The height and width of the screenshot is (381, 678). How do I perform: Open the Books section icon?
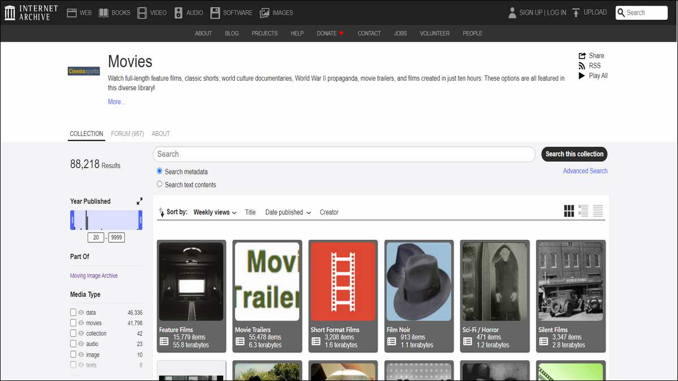[x=103, y=12]
